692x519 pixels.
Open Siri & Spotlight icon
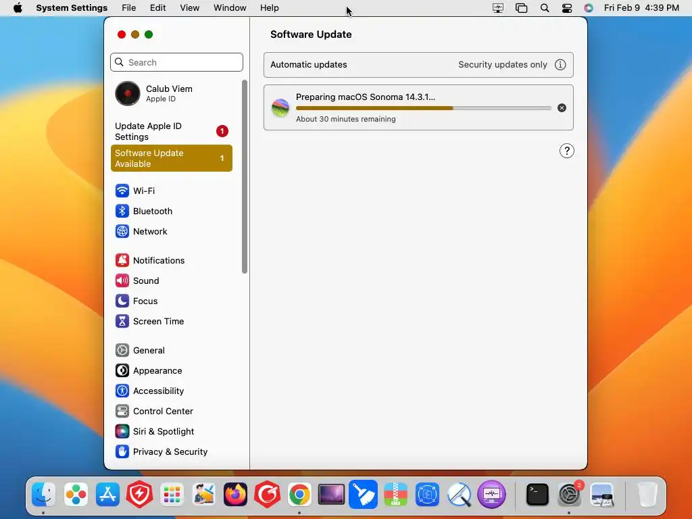(x=122, y=432)
